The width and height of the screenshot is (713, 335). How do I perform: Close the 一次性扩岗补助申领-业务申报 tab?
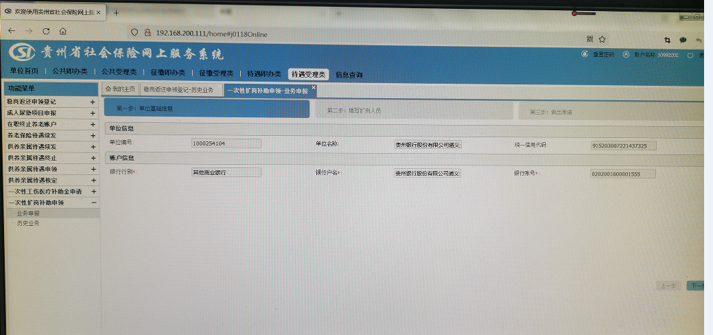(x=314, y=87)
